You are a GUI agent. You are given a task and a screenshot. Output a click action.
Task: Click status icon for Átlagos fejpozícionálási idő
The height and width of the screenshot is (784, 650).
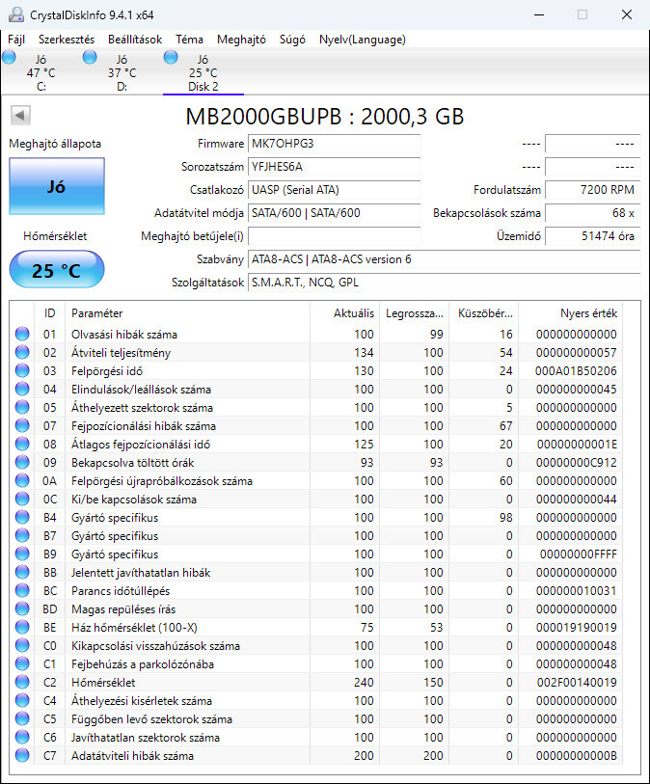(22, 444)
